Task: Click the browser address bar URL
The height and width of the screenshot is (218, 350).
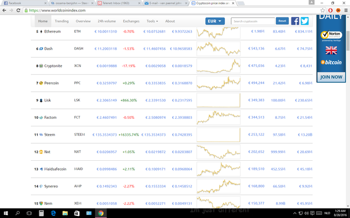Action: (57, 10)
